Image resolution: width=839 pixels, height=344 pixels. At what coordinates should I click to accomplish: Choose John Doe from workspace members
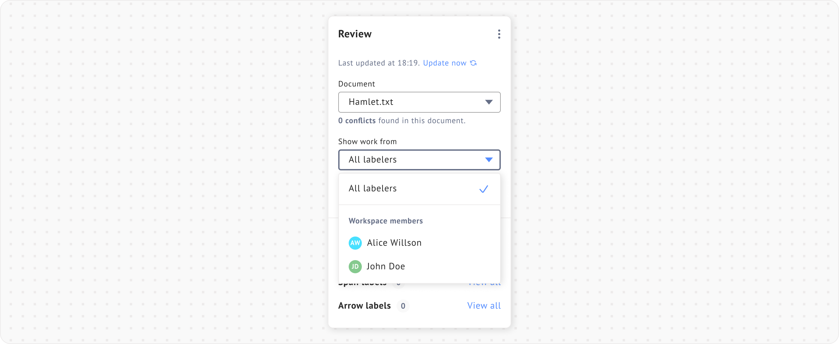(386, 267)
